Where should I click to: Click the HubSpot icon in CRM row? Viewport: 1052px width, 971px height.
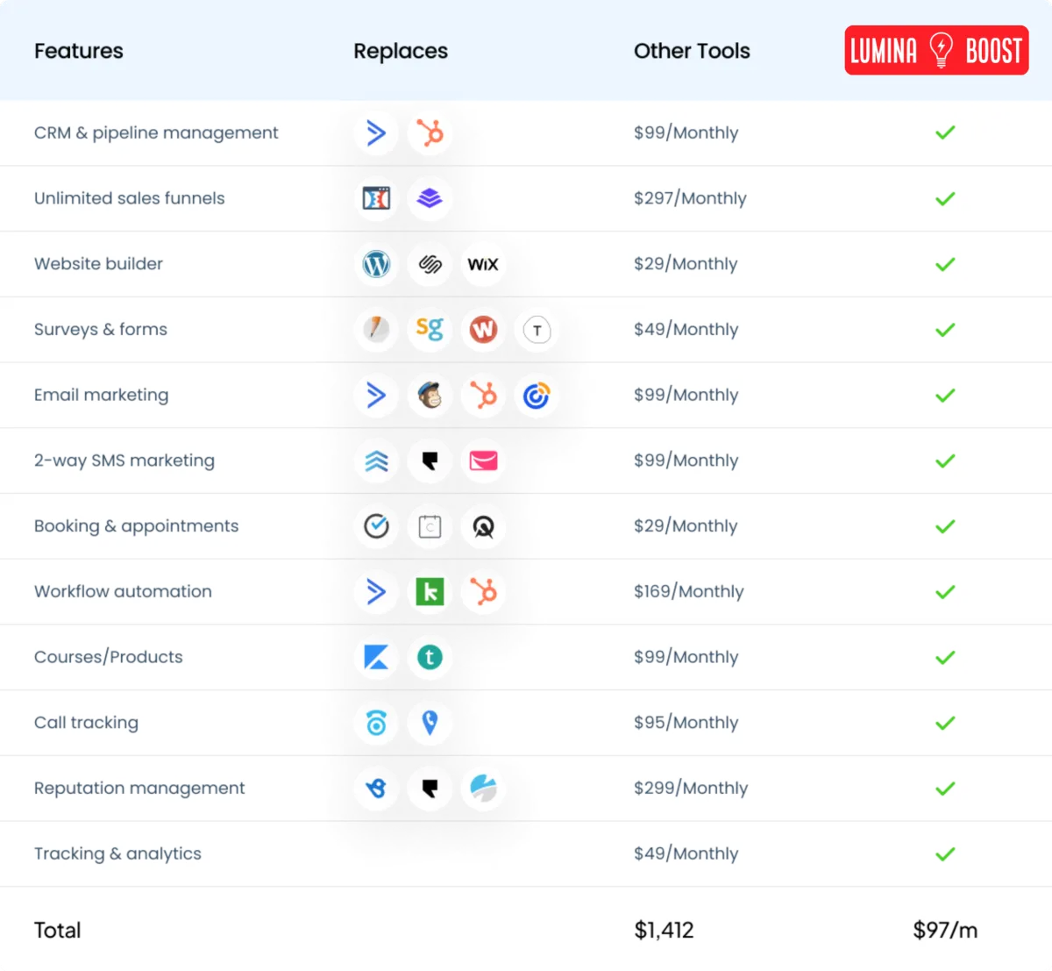click(430, 133)
